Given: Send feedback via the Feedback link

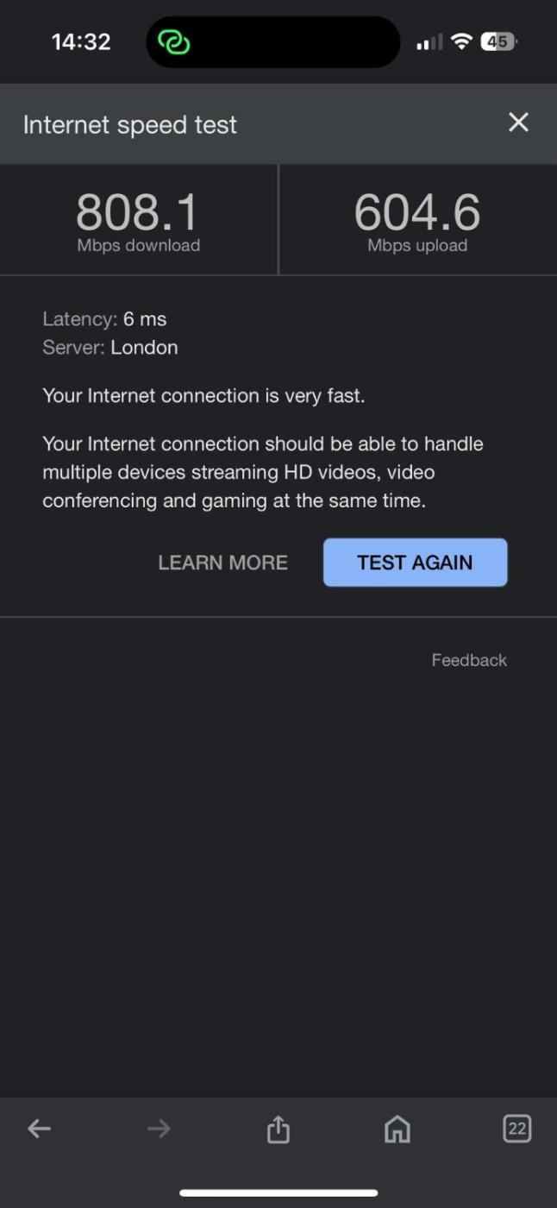Looking at the screenshot, I should tap(469, 660).
